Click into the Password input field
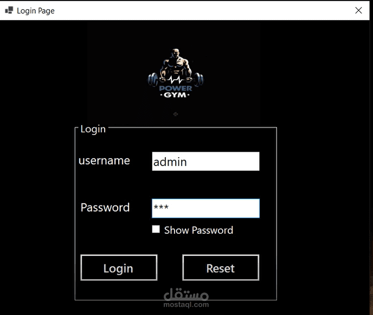This screenshot has height=315, width=373. click(205, 208)
